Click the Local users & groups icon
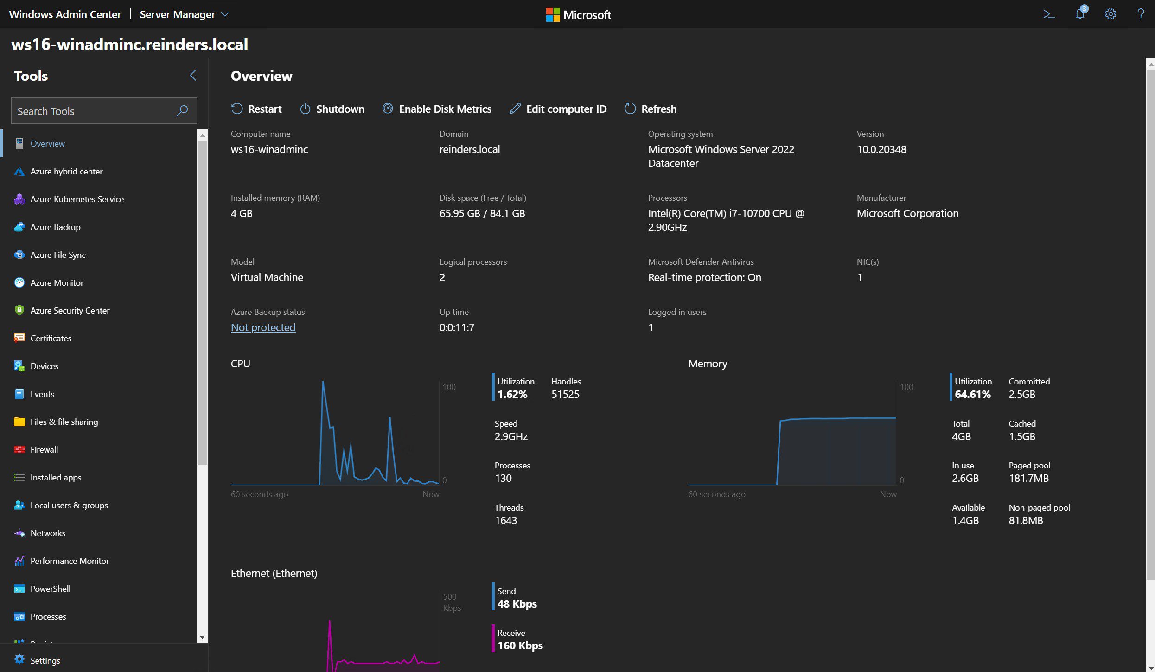The width and height of the screenshot is (1155, 672). click(19, 505)
